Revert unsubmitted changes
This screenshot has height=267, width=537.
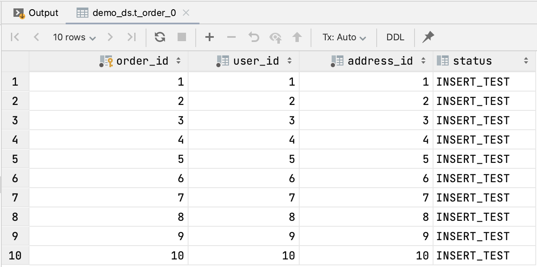pos(253,37)
